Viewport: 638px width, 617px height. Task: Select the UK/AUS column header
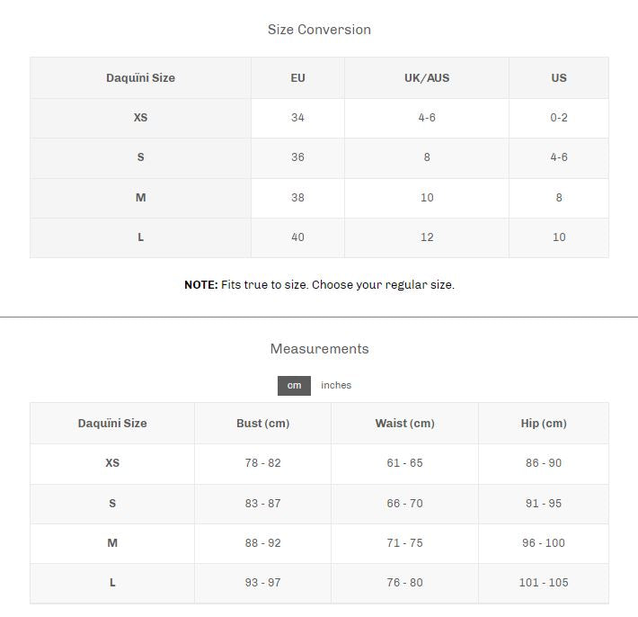pos(427,78)
